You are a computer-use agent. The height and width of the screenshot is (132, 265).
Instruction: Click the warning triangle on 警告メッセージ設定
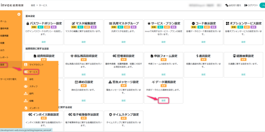tap(110, 82)
